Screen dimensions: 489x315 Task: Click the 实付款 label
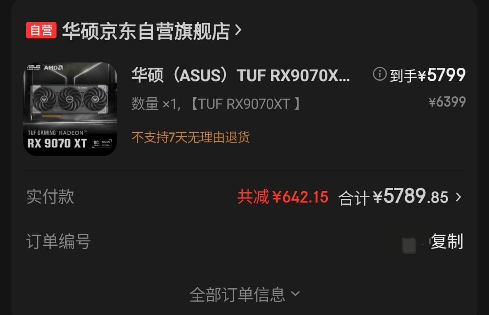(x=50, y=197)
